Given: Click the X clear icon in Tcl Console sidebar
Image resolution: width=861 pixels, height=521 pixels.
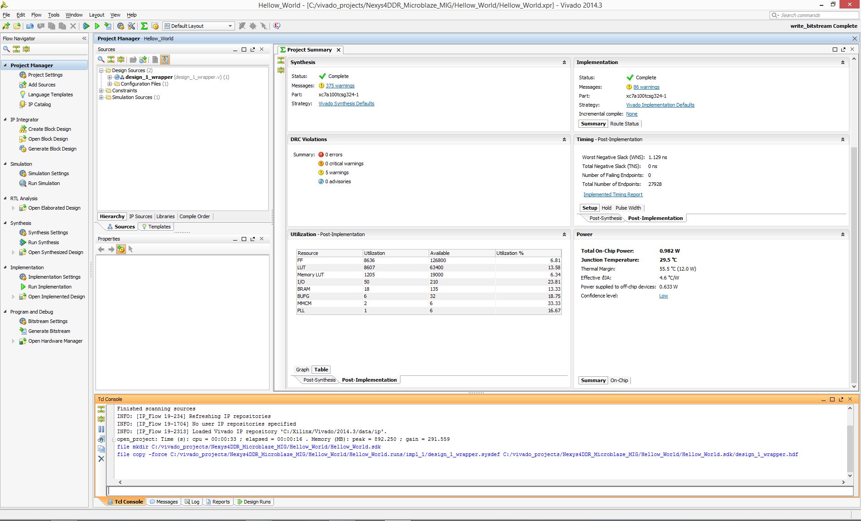Looking at the screenshot, I should (x=101, y=459).
